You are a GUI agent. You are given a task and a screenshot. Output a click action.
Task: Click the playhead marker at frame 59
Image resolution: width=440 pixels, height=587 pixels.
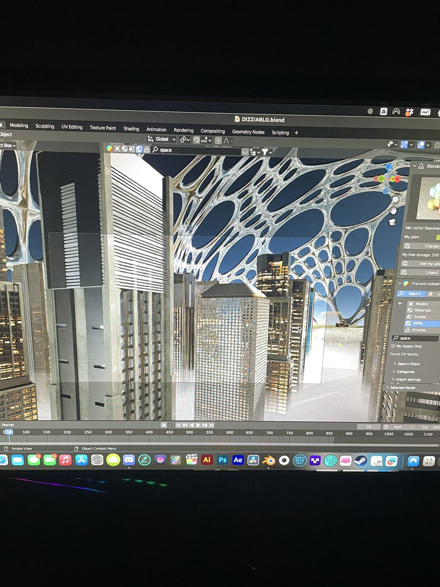tap(8, 432)
